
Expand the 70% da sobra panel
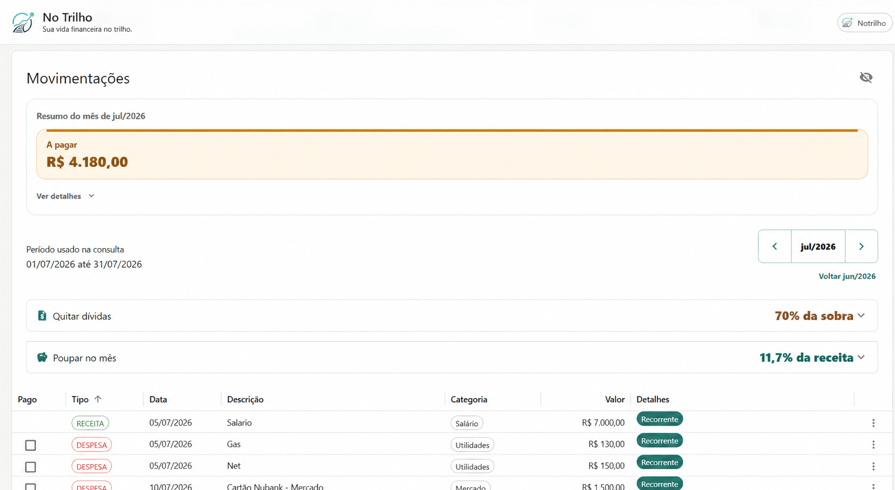pos(819,316)
